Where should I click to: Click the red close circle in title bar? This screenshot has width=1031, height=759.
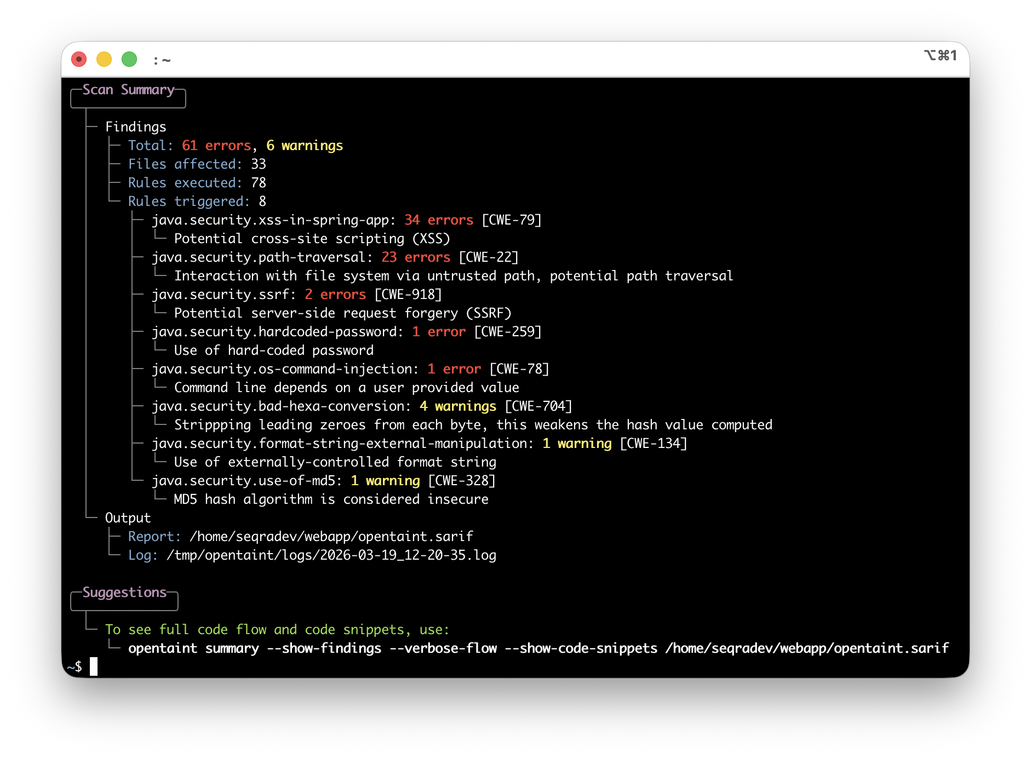point(79,59)
